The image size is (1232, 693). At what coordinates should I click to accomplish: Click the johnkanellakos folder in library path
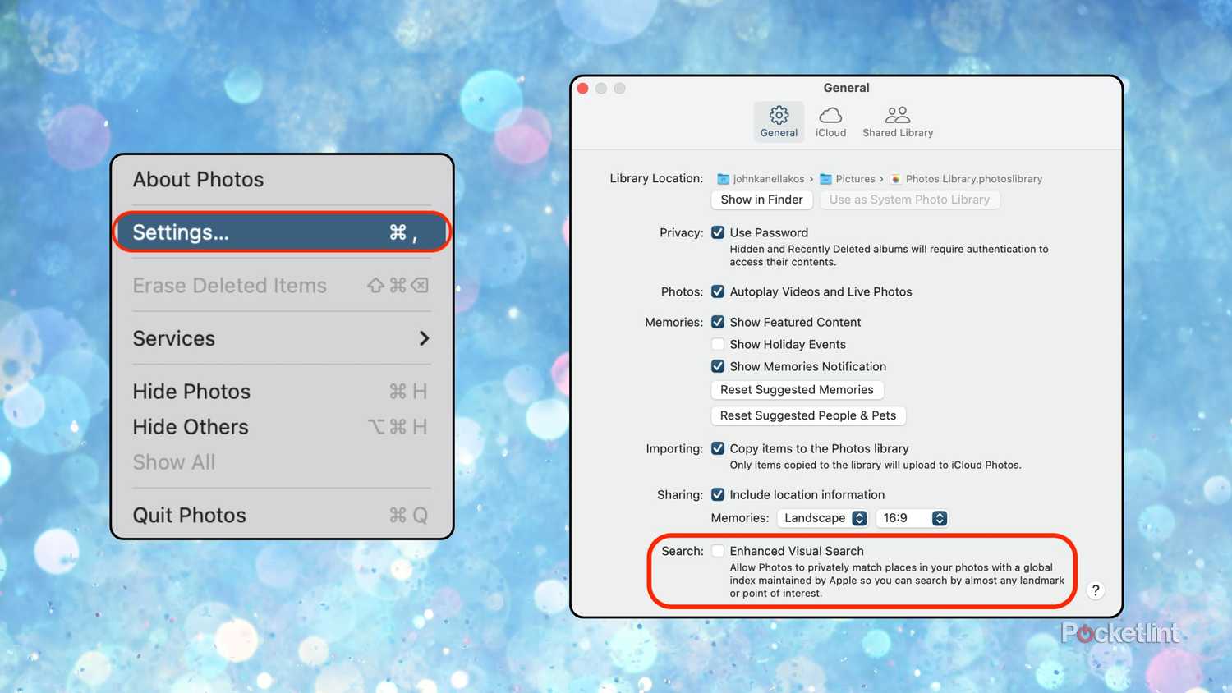click(x=761, y=179)
